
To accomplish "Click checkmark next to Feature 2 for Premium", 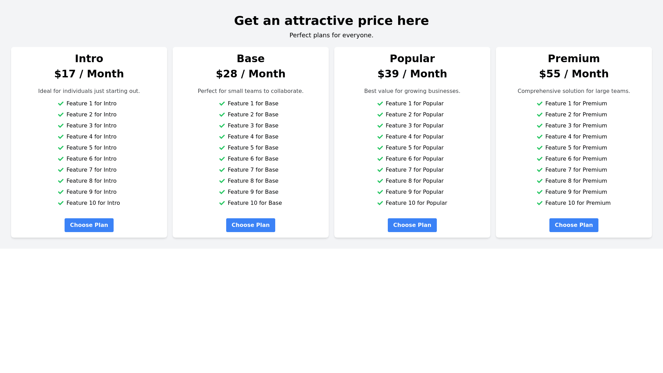I will pos(540,115).
